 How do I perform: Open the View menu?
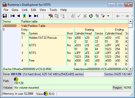pyautogui.click(x=43, y=10)
